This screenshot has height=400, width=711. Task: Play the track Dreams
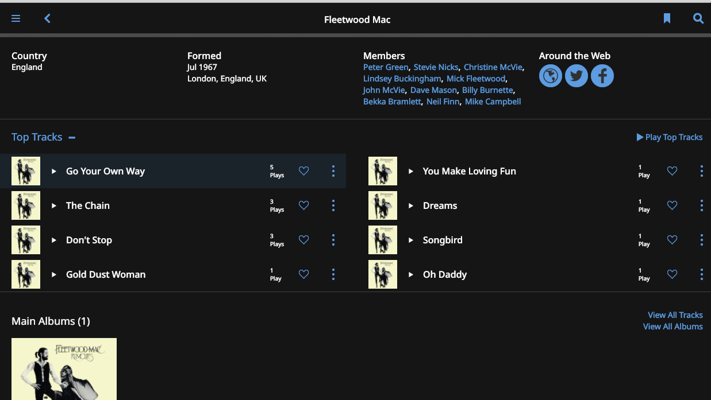411,205
